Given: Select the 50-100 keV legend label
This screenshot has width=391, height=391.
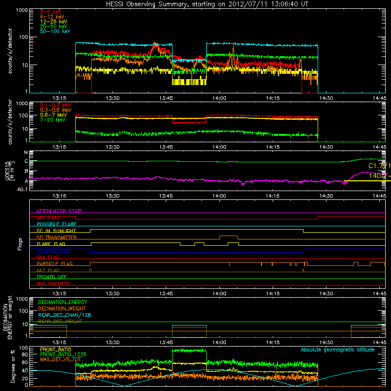Looking at the screenshot, I should tap(55, 31).
